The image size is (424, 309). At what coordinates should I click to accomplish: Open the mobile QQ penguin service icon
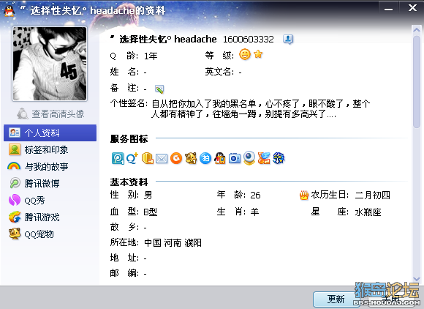pos(220,158)
